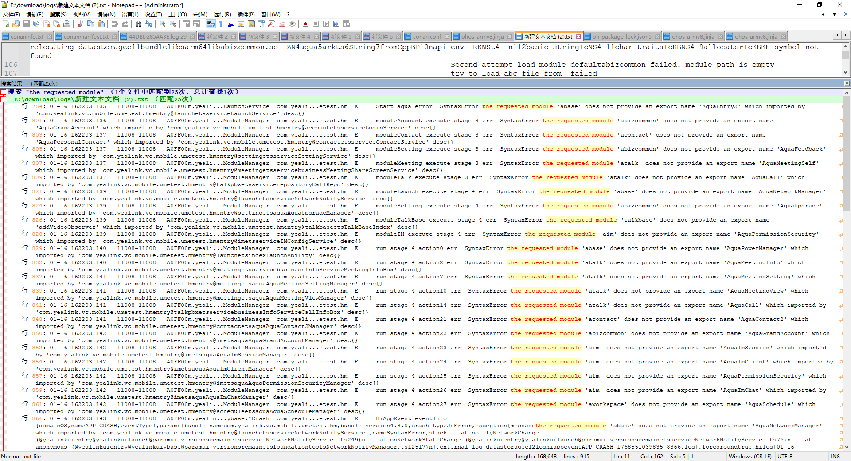
Task: Toggle Word Wrap in the toolbar
Action: [x=211, y=24]
